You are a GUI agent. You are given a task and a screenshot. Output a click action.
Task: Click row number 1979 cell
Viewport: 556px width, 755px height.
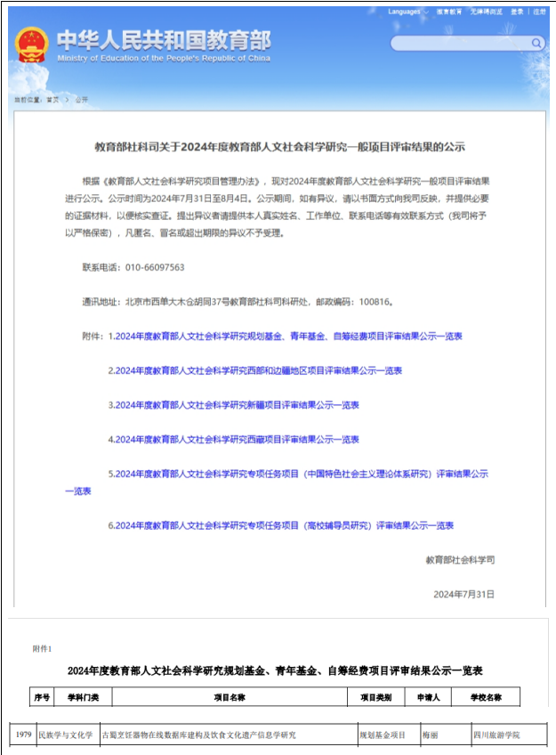point(23,735)
